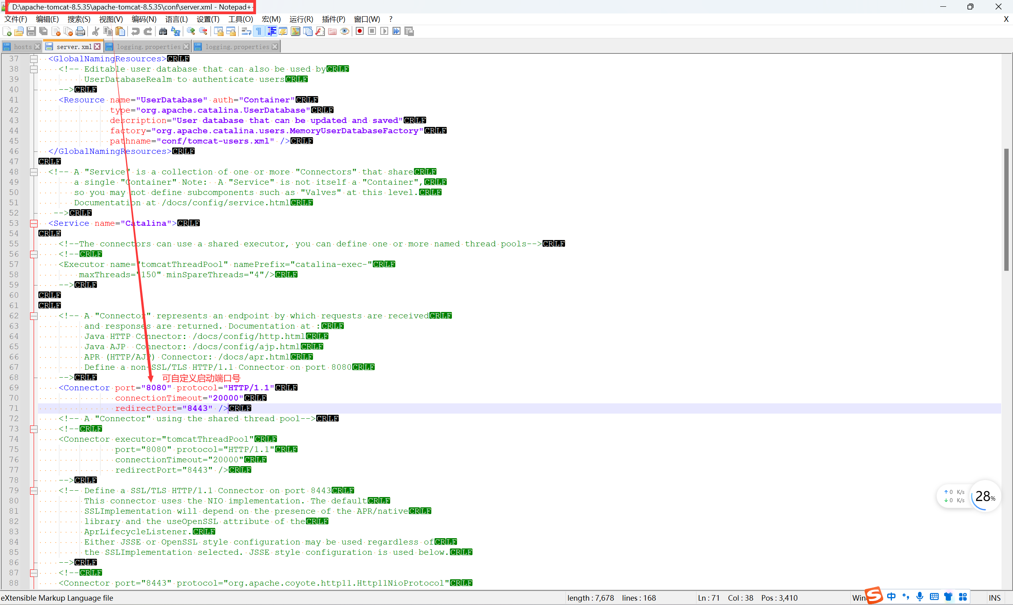
Task: Toggle the Show Indent Guide button
Action: tap(271, 31)
